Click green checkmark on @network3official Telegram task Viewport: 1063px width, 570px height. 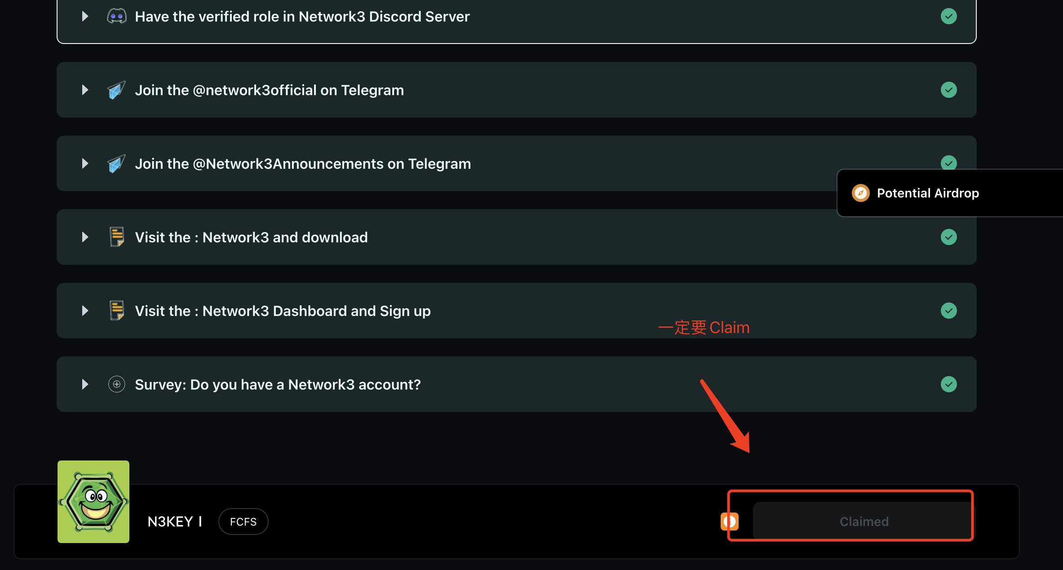click(949, 90)
